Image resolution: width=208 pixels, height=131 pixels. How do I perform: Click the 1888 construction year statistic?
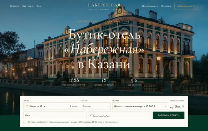[x=74, y=82]
